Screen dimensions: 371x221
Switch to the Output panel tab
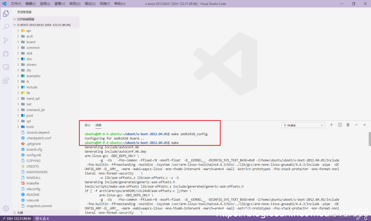(x=88, y=125)
